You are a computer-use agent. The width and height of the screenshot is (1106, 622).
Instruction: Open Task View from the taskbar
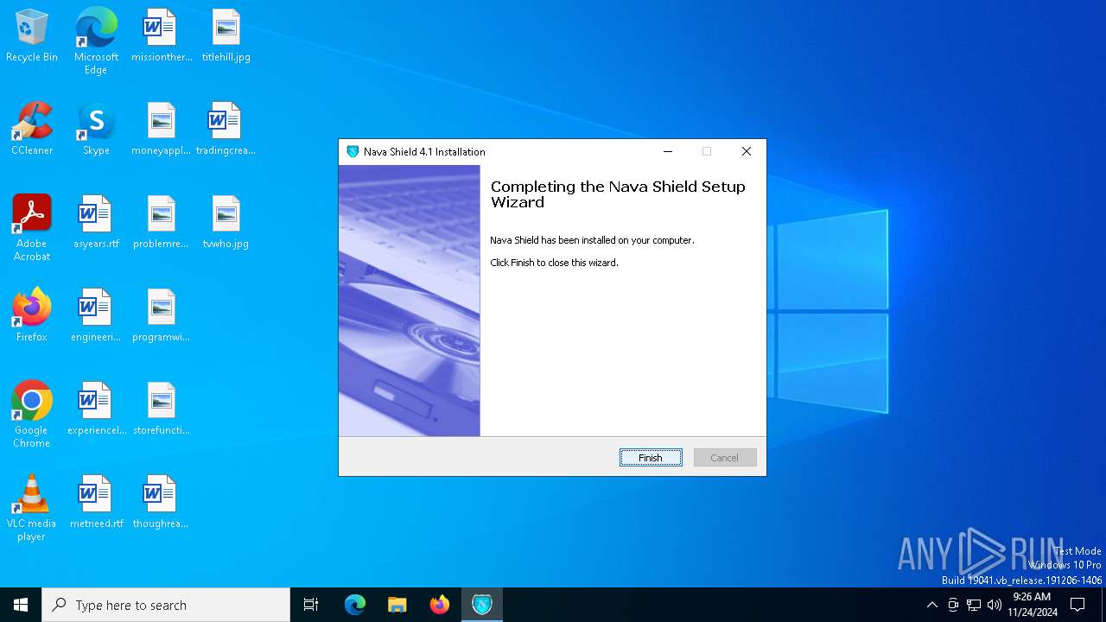click(311, 605)
